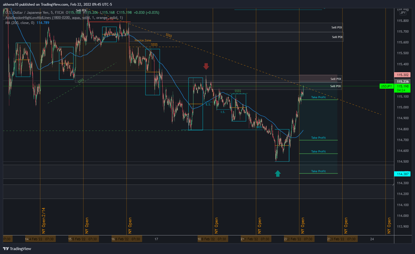Click the Take Profit label near 115.100
Viewport: 415px width, 254px height.
coord(318,97)
